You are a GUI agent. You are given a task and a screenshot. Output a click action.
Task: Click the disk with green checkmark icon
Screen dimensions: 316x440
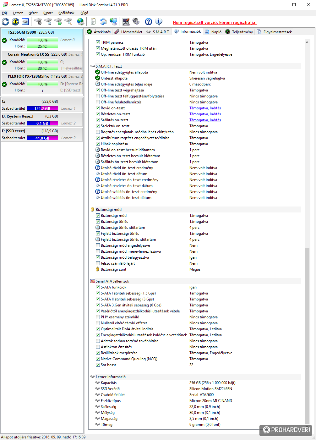point(58,22)
